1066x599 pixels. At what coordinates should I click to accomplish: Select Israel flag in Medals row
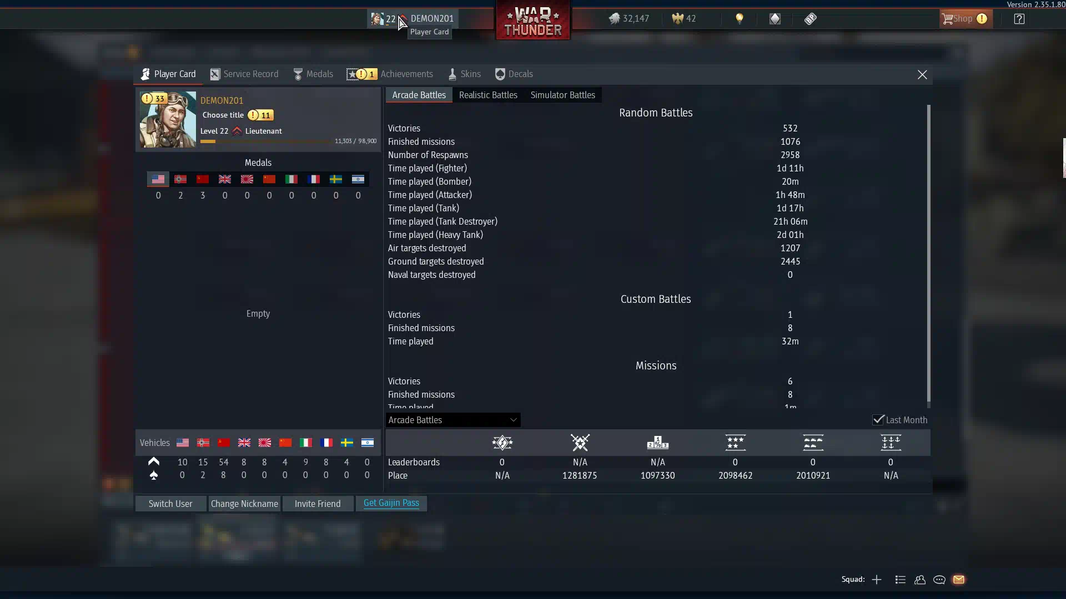click(358, 179)
